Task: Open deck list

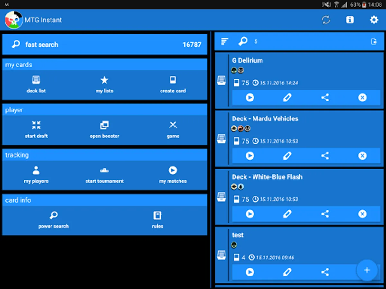Action: coord(36,85)
